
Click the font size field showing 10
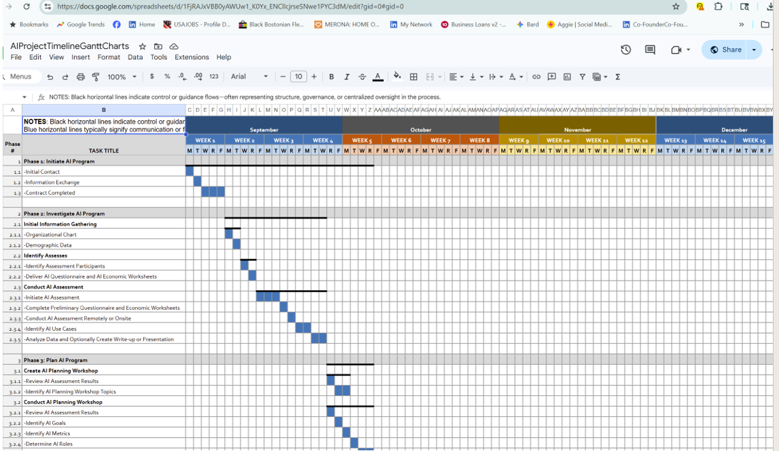point(298,77)
